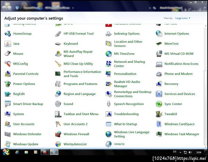Open Windows Live Language Setting link
Image resolution: width=208 pixels, height=162 pixels.
coord(132,134)
